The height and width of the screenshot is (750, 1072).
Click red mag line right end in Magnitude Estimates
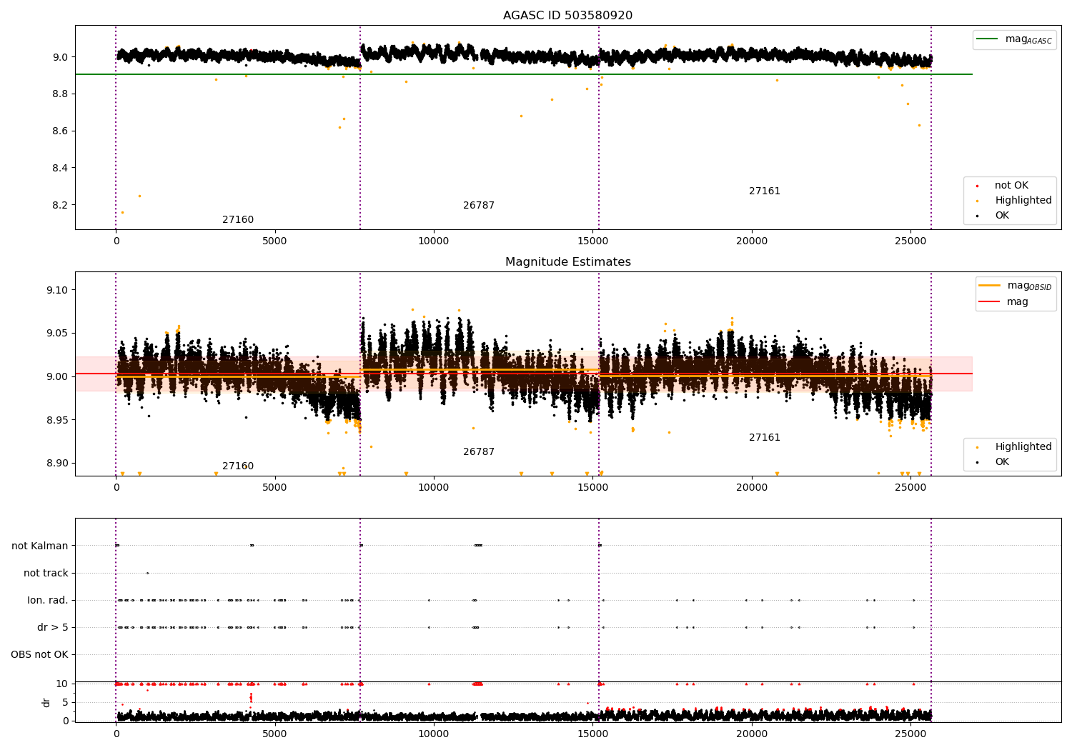pos(971,374)
